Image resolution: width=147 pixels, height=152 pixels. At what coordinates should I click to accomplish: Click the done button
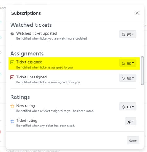tap(133, 140)
